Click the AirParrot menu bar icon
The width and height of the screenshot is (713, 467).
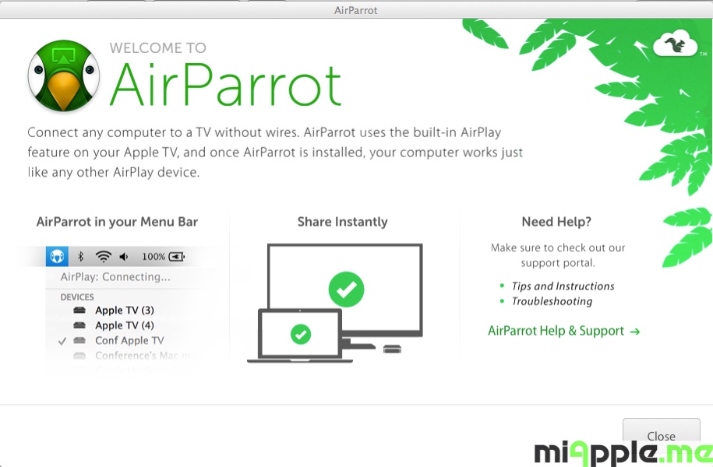click(57, 256)
